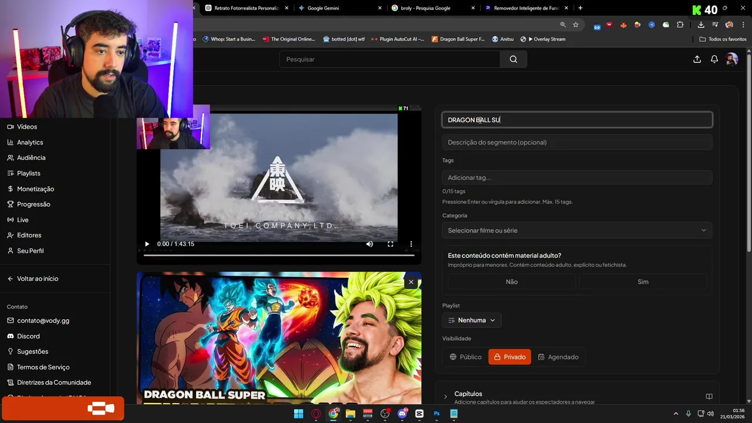This screenshot has height=423, width=752.
Task: Open browser downloads icon
Action: [701, 25]
